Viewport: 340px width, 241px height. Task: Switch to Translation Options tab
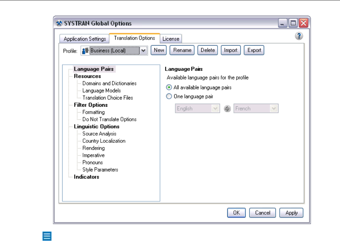point(135,38)
